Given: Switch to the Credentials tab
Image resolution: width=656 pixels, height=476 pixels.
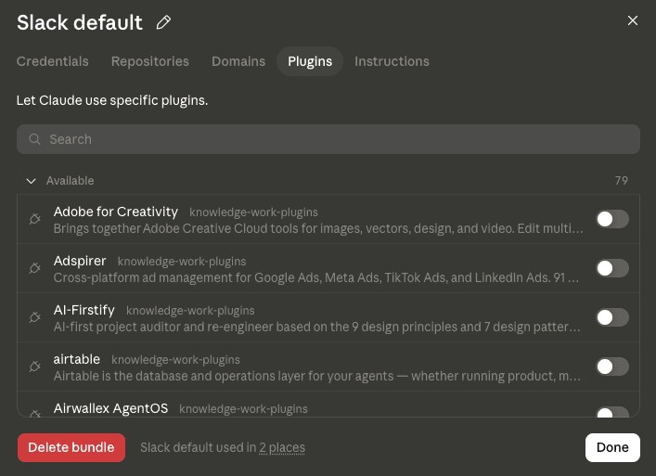Looking at the screenshot, I should pos(53,61).
